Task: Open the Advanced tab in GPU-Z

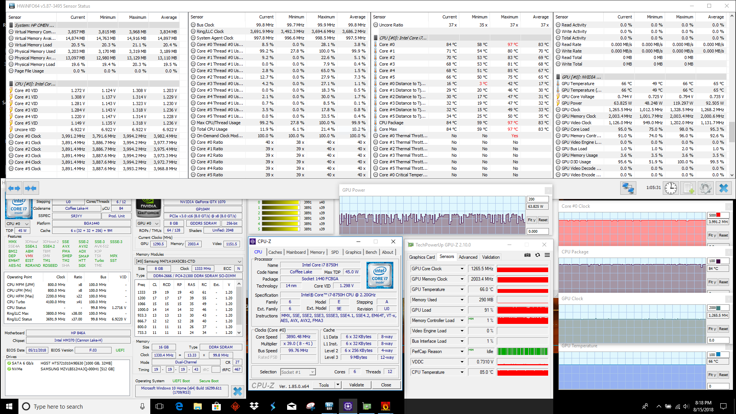Action: tap(468, 257)
